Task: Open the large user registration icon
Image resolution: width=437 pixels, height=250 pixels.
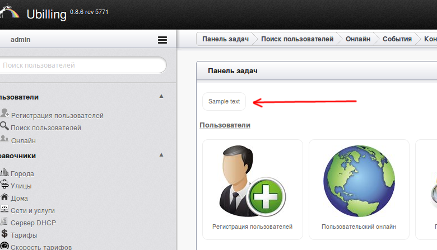Action: [252, 179]
